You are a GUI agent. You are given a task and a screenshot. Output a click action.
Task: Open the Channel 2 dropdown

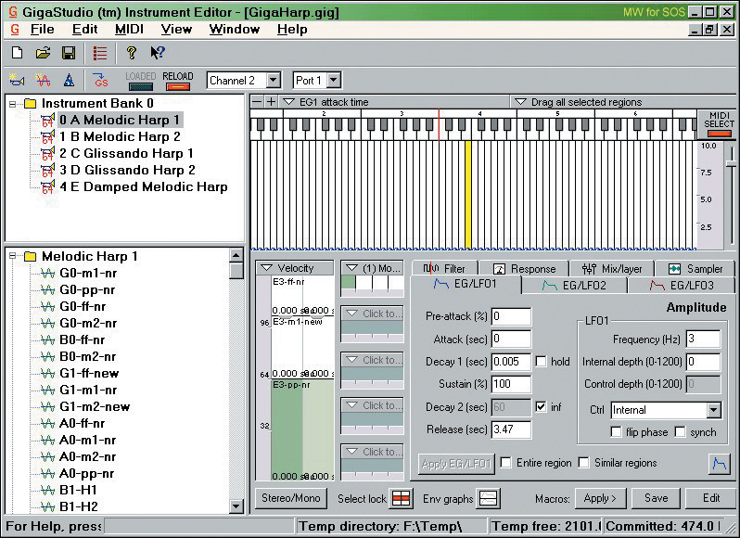pos(272,81)
